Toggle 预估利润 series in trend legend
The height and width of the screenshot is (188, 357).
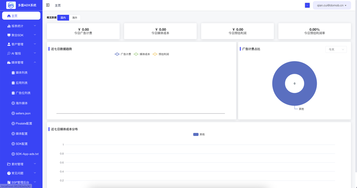(161, 54)
